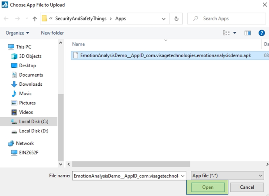This screenshot has width=269, height=196.
Task: Click the navigation pane vertical scrollbar thumb
Action: click(x=61, y=127)
